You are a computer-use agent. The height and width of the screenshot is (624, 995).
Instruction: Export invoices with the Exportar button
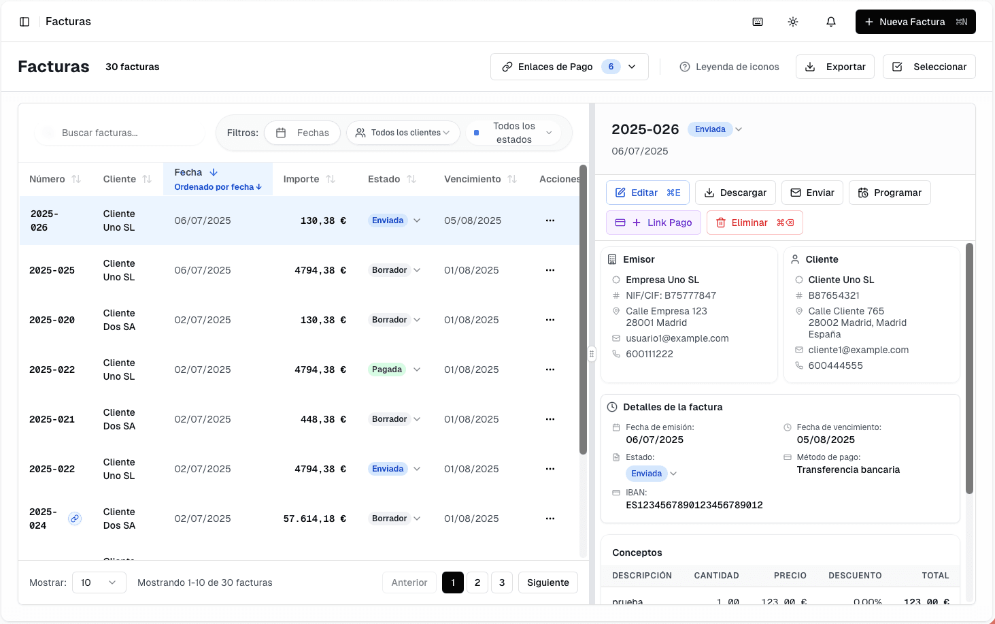(834, 67)
